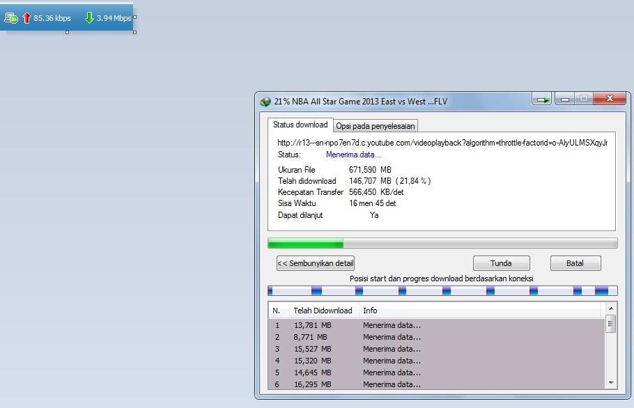This screenshot has height=408, width=634.
Task: Click the 85.36 kbps upload speed text
Action: click(52, 18)
